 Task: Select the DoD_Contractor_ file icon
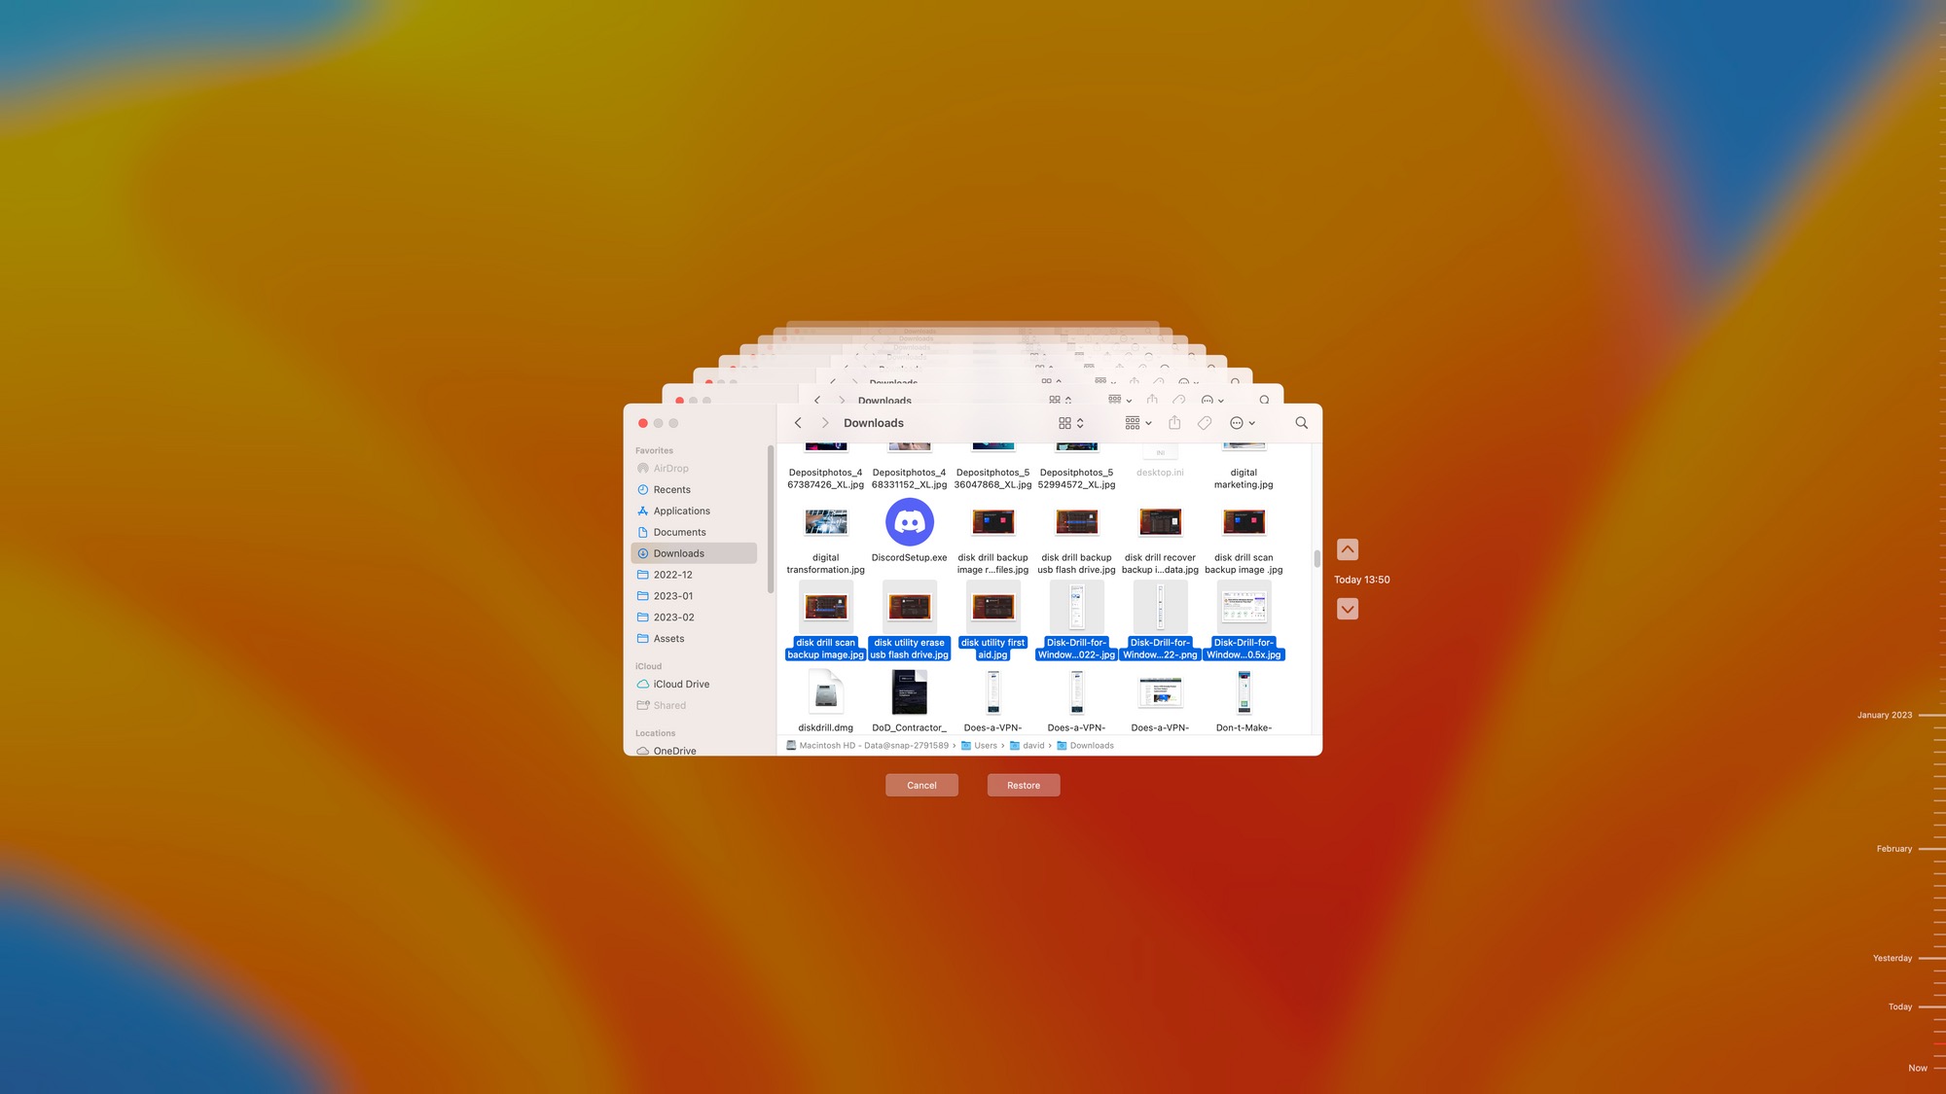tap(910, 692)
